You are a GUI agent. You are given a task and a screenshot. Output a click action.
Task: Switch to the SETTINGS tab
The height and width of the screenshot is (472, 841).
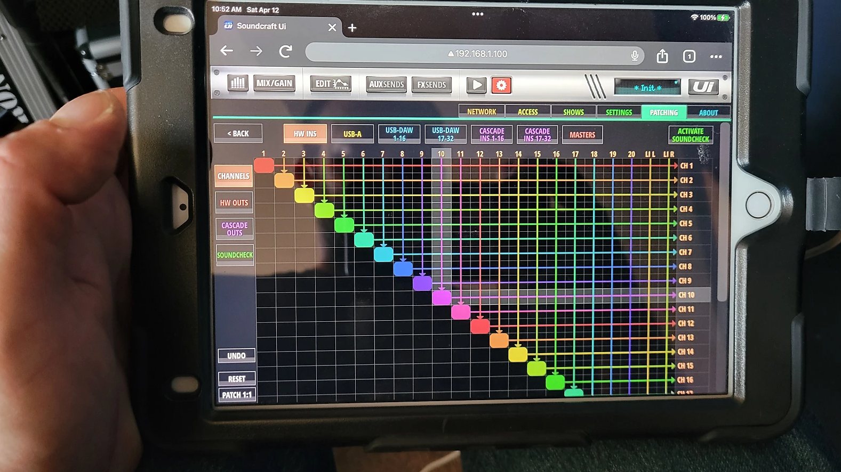(619, 112)
